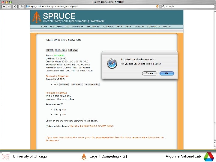
Task: Click the small tree icon beside Urgent Computing
Action: coord(84,157)
